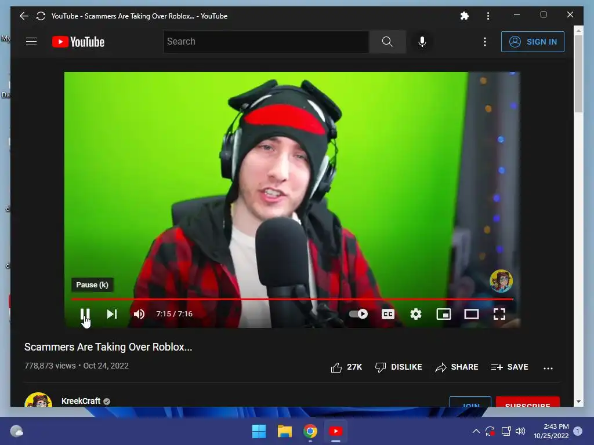Viewport: 594px width, 445px height.
Task: Click the YouTube app icon in the taskbar
Action: click(x=336, y=431)
